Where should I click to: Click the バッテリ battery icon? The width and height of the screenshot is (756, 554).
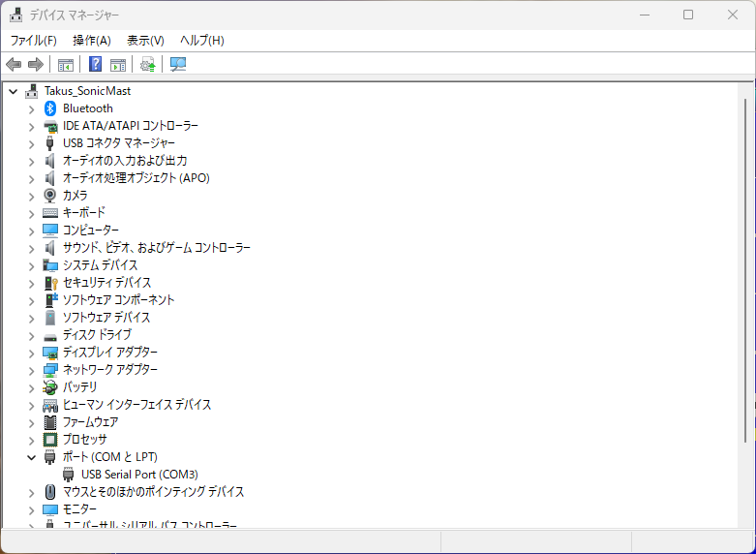pyautogui.click(x=50, y=387)
